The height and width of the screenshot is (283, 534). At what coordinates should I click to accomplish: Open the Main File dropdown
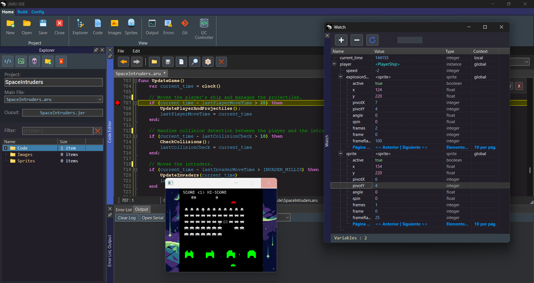click(x=100, y=99)
